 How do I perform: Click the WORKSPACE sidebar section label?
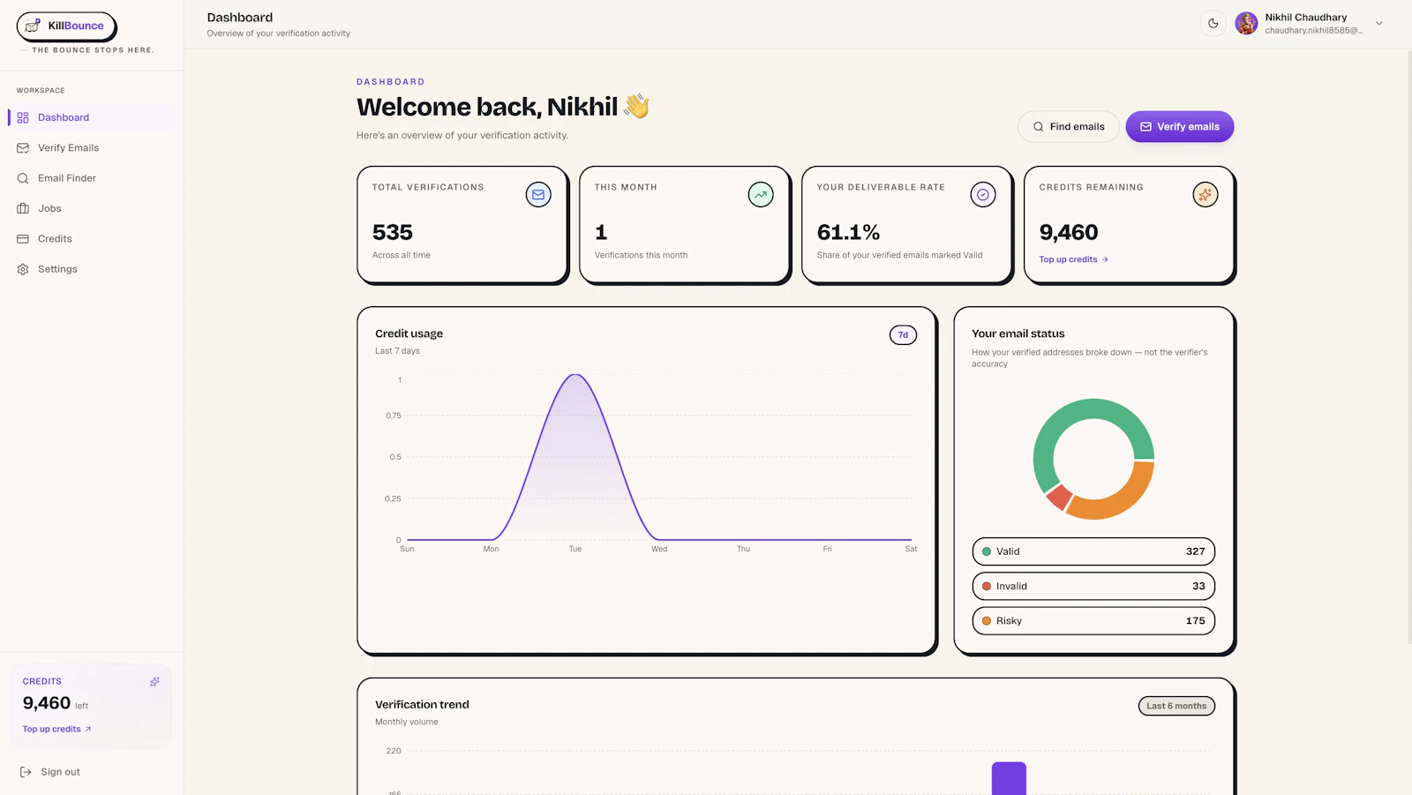[41, 90]
